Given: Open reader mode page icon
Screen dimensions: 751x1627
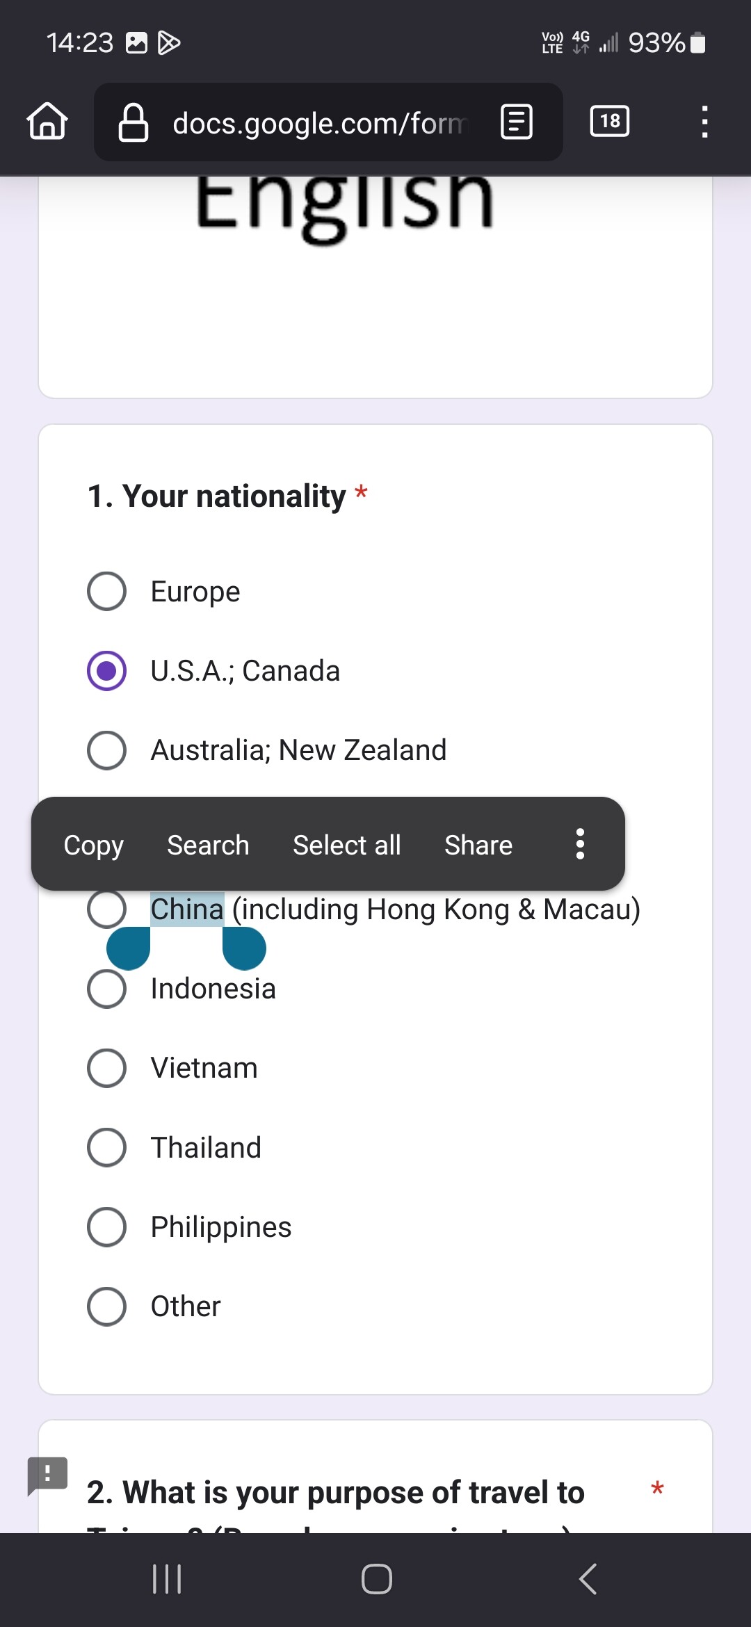Looking at the screenshot, I should pyautogui.click(x=517, y=122).
